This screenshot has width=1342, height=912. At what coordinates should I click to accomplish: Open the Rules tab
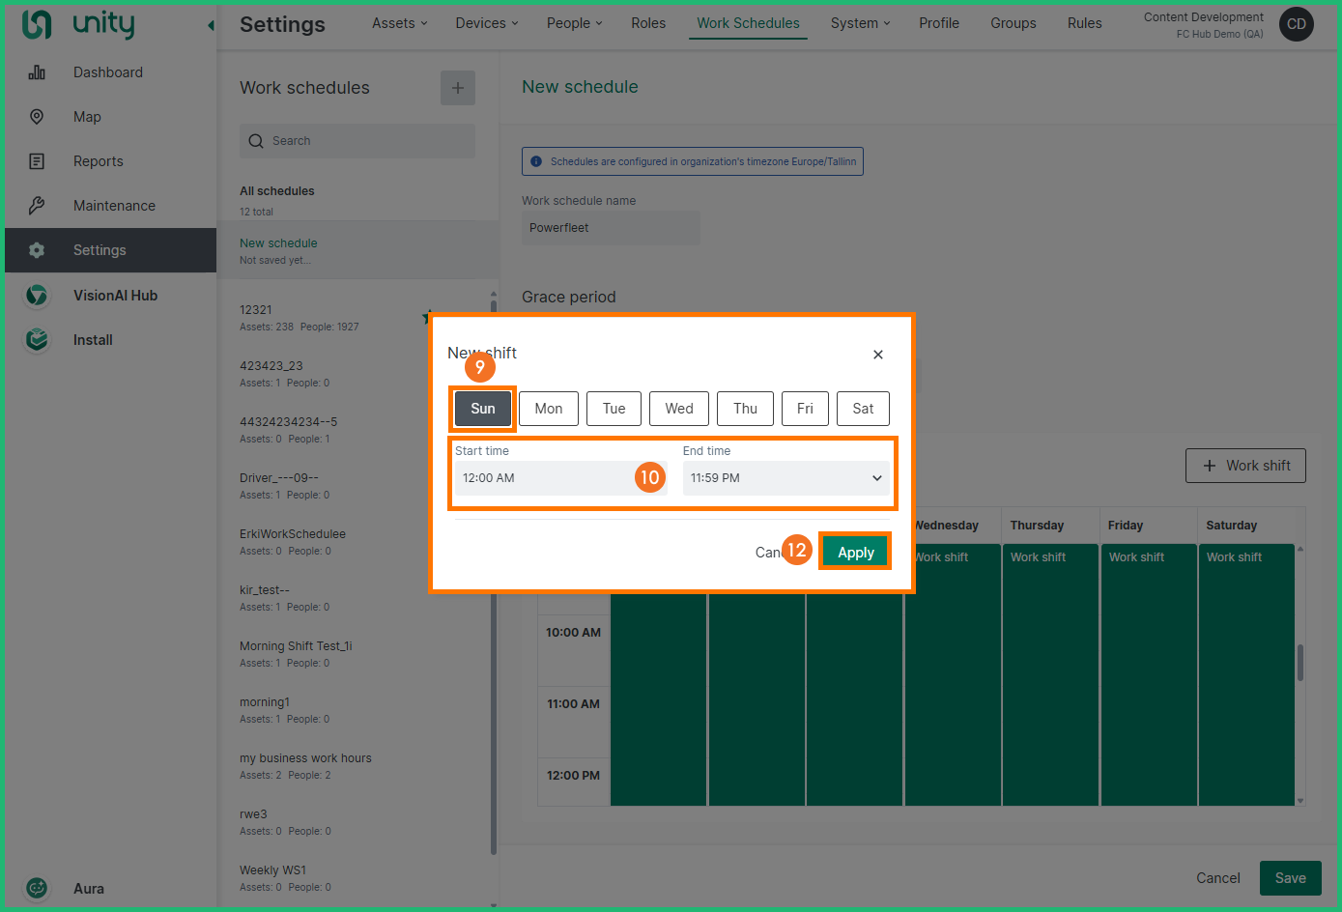click(1084, 23)
